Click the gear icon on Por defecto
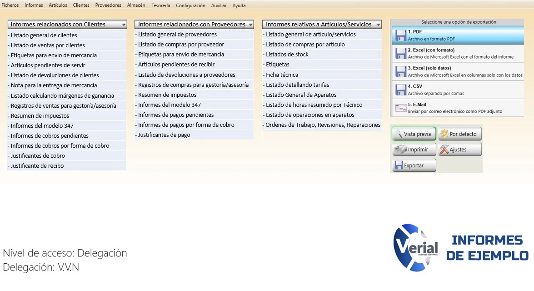Viewport: 534px width, 291px height. point(444,134)
